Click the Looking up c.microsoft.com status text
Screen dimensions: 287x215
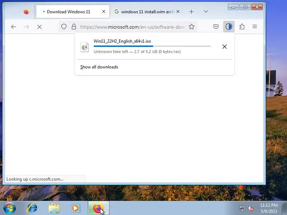(x=35, y=179)
